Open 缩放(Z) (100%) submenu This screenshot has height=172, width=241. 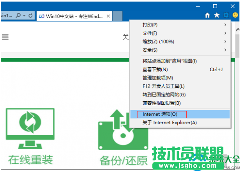pyautogui.click(x=180, y=41)
